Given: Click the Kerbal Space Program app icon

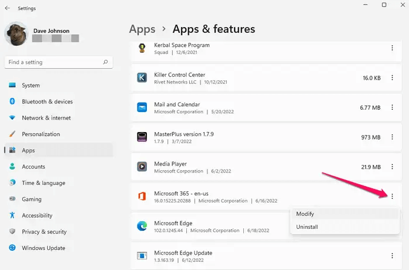Looking at the screenshot, I should [x=142, y=48].
